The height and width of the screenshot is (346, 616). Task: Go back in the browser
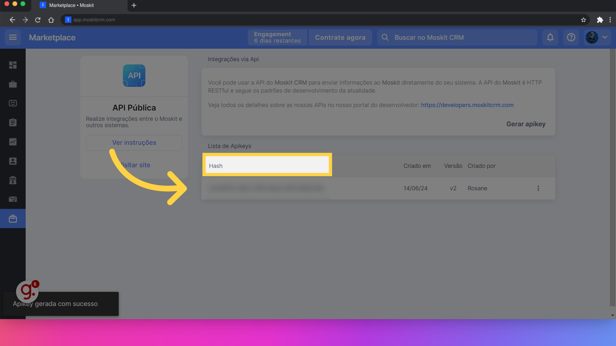coord(12,20)
